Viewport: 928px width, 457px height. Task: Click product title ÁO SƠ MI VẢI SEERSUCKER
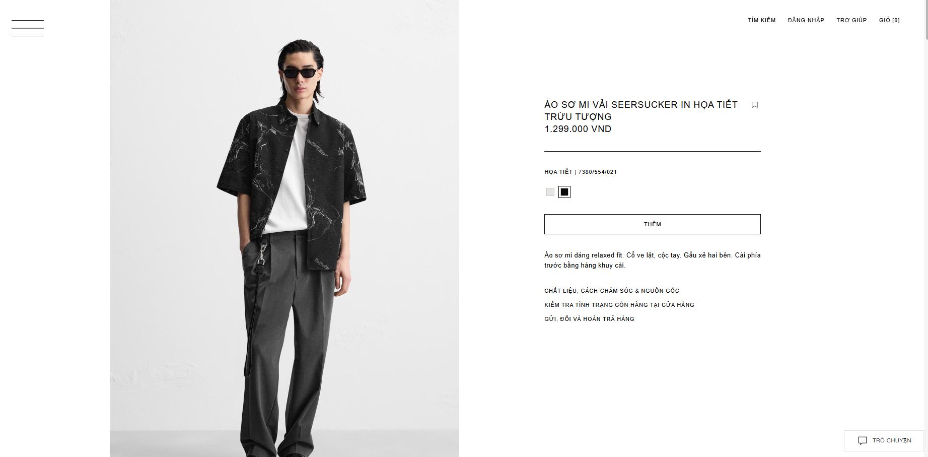click(641, 110)
